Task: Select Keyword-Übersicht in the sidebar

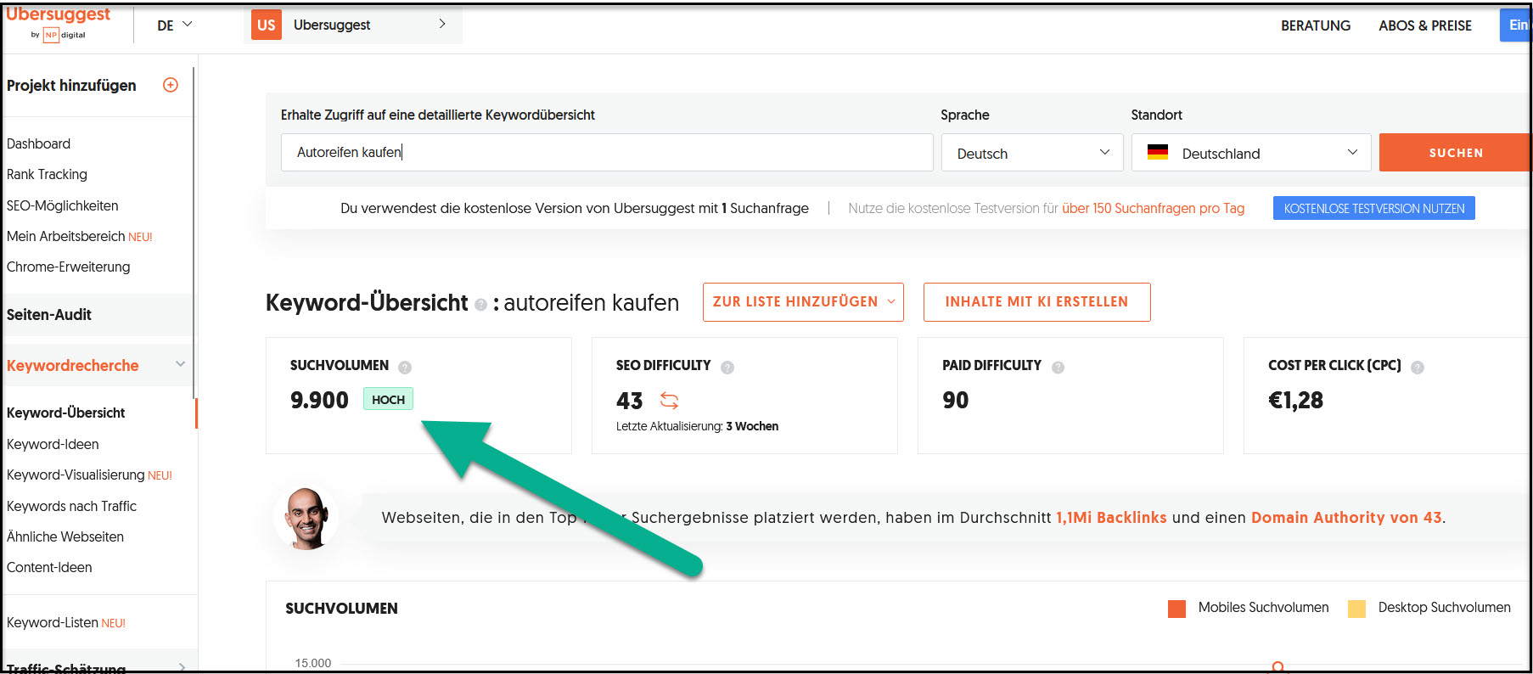Action: click(x=66, y=413)
